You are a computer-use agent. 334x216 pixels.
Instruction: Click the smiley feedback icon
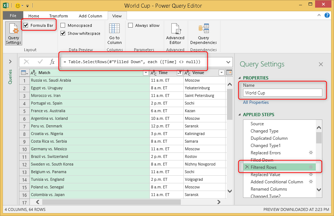pos(18,6)
